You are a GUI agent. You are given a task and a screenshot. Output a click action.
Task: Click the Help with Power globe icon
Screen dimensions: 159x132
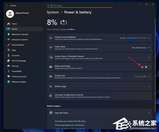click(51, 113)
